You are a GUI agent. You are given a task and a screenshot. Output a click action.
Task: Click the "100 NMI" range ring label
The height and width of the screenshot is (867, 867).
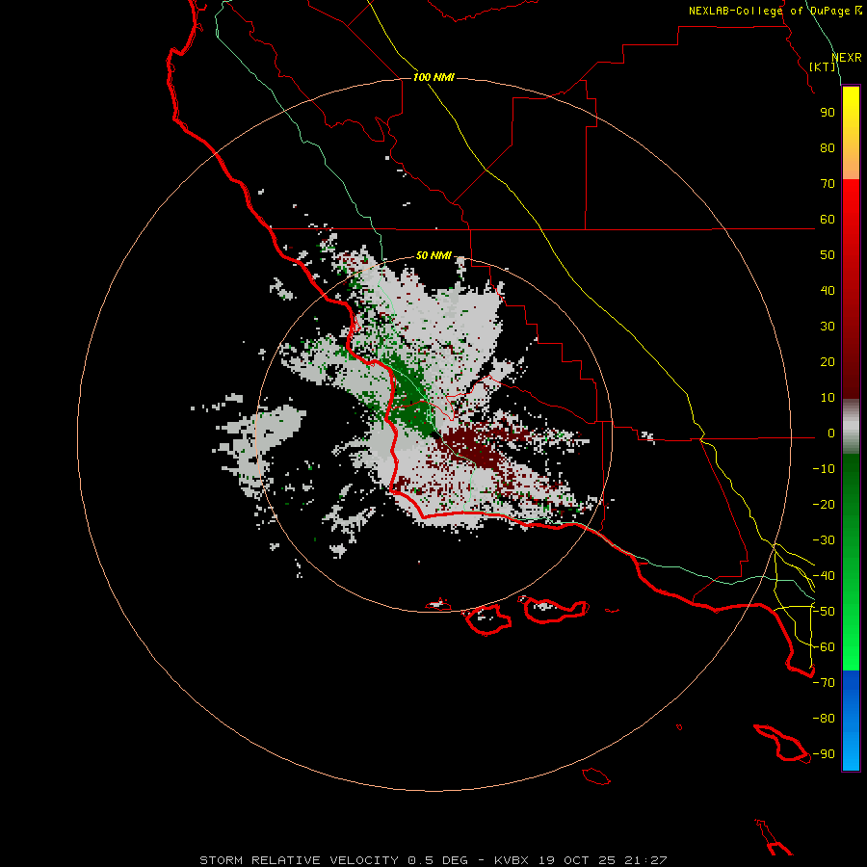pos(433,77)
